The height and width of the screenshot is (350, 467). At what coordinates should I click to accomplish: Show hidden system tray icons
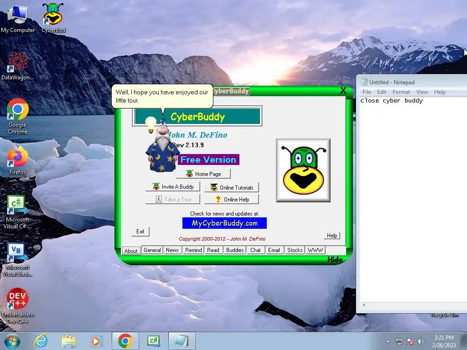pos(388,341)
